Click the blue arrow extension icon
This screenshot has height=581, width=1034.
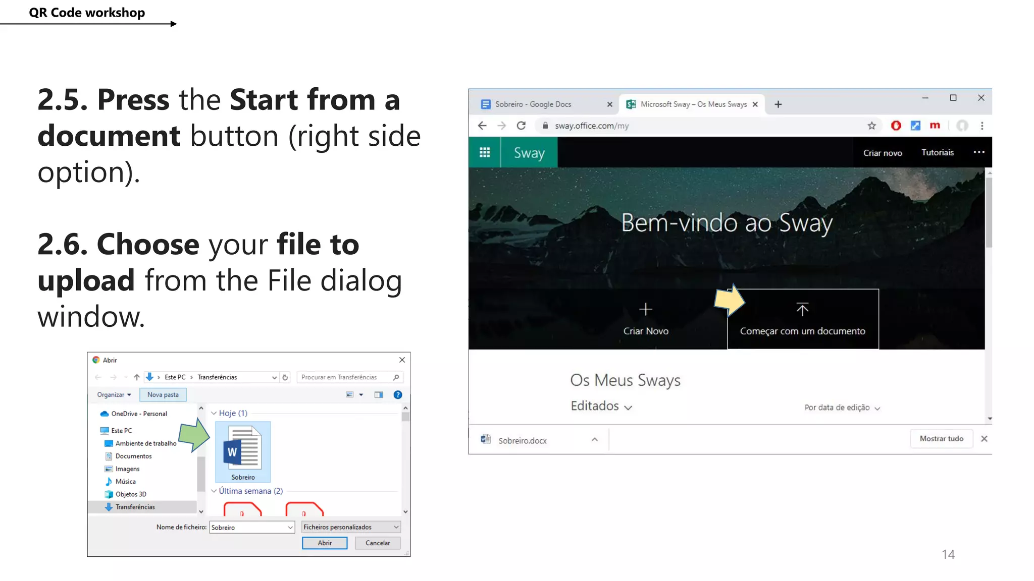click(x=915, y=126)
